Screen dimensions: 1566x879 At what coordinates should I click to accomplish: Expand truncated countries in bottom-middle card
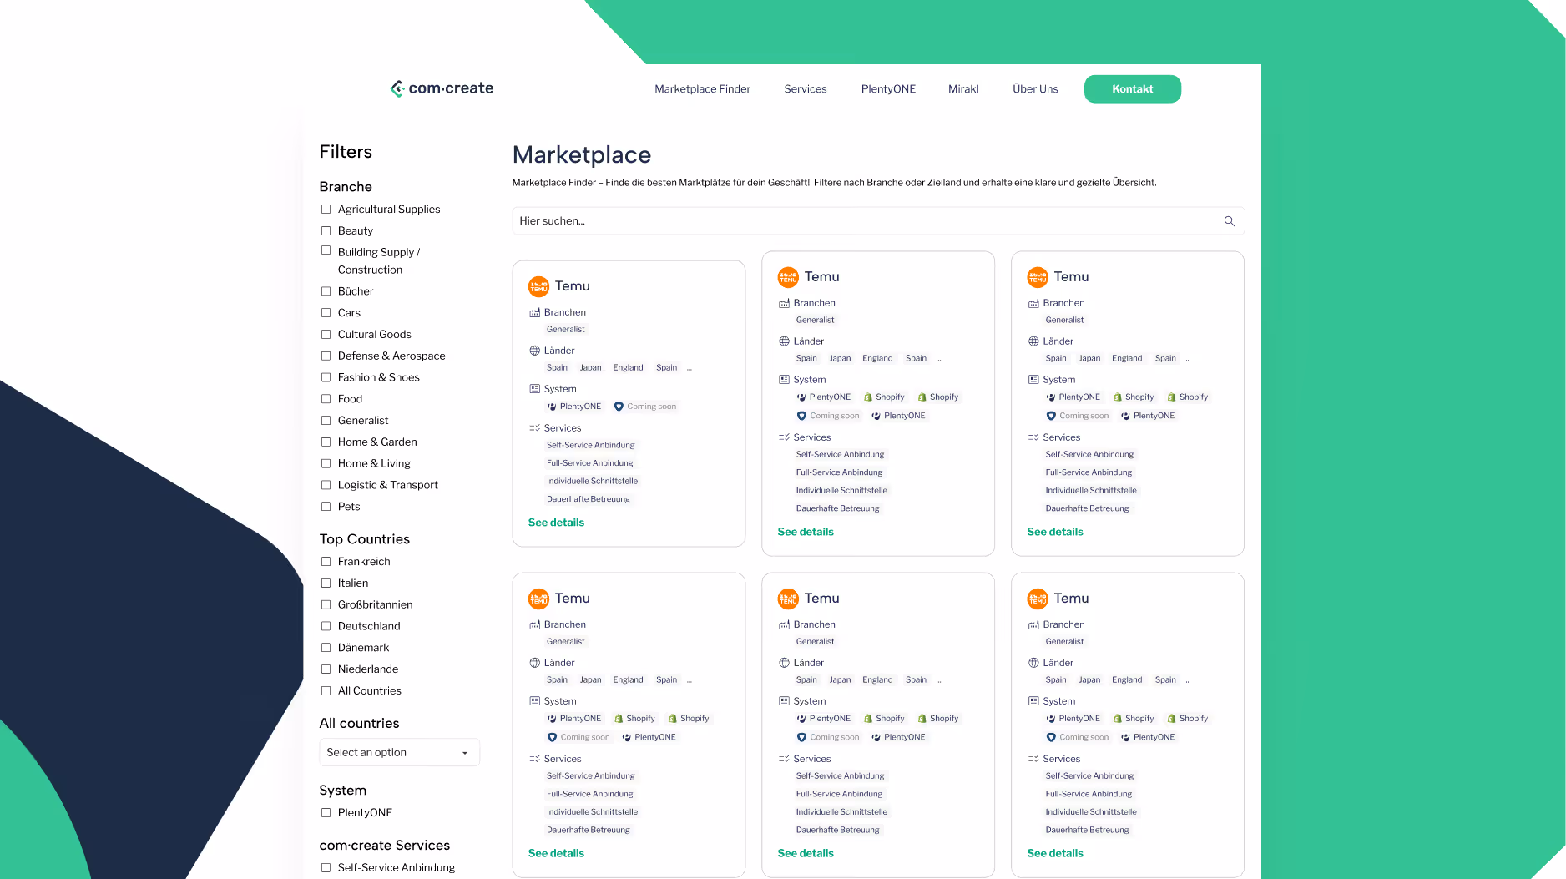(939, 680)
